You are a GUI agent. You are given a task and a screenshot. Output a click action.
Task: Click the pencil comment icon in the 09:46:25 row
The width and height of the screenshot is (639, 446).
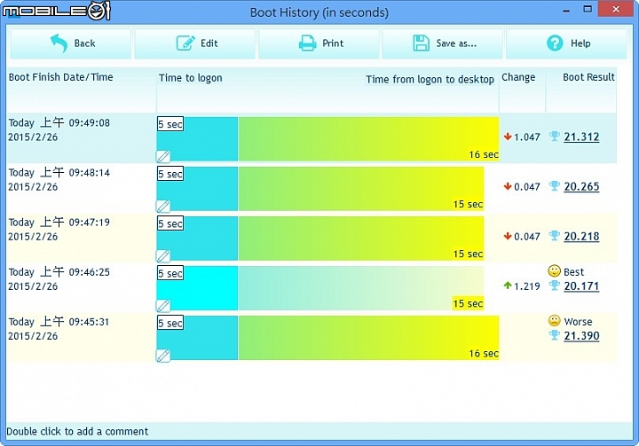coord(163,306)
